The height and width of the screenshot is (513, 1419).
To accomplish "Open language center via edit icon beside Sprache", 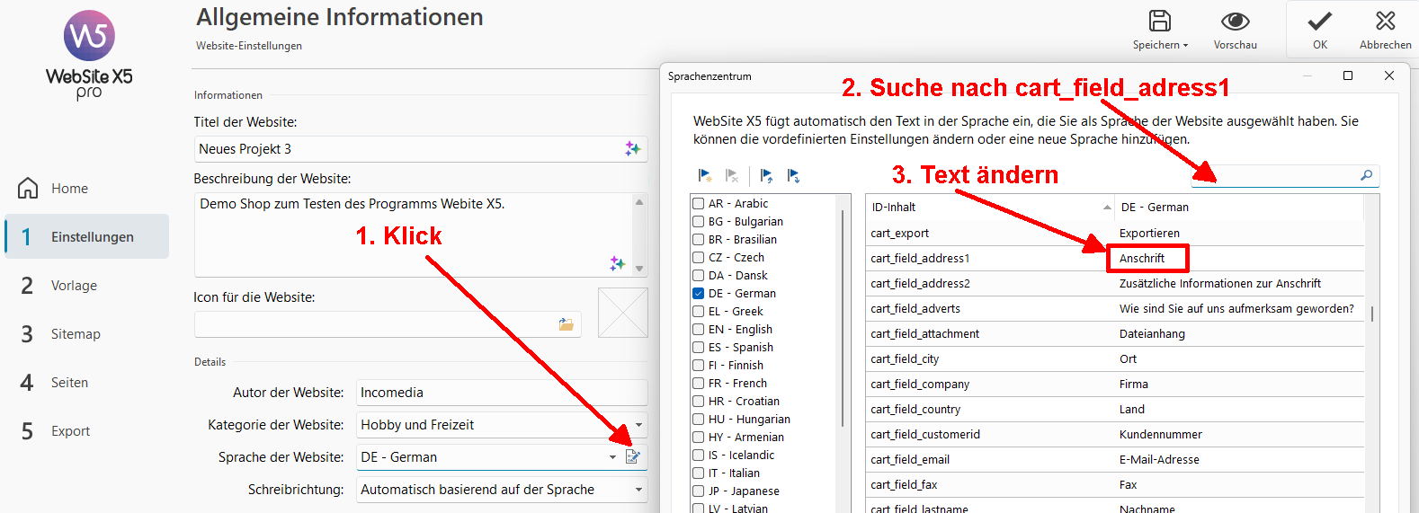I will [633, 456].
